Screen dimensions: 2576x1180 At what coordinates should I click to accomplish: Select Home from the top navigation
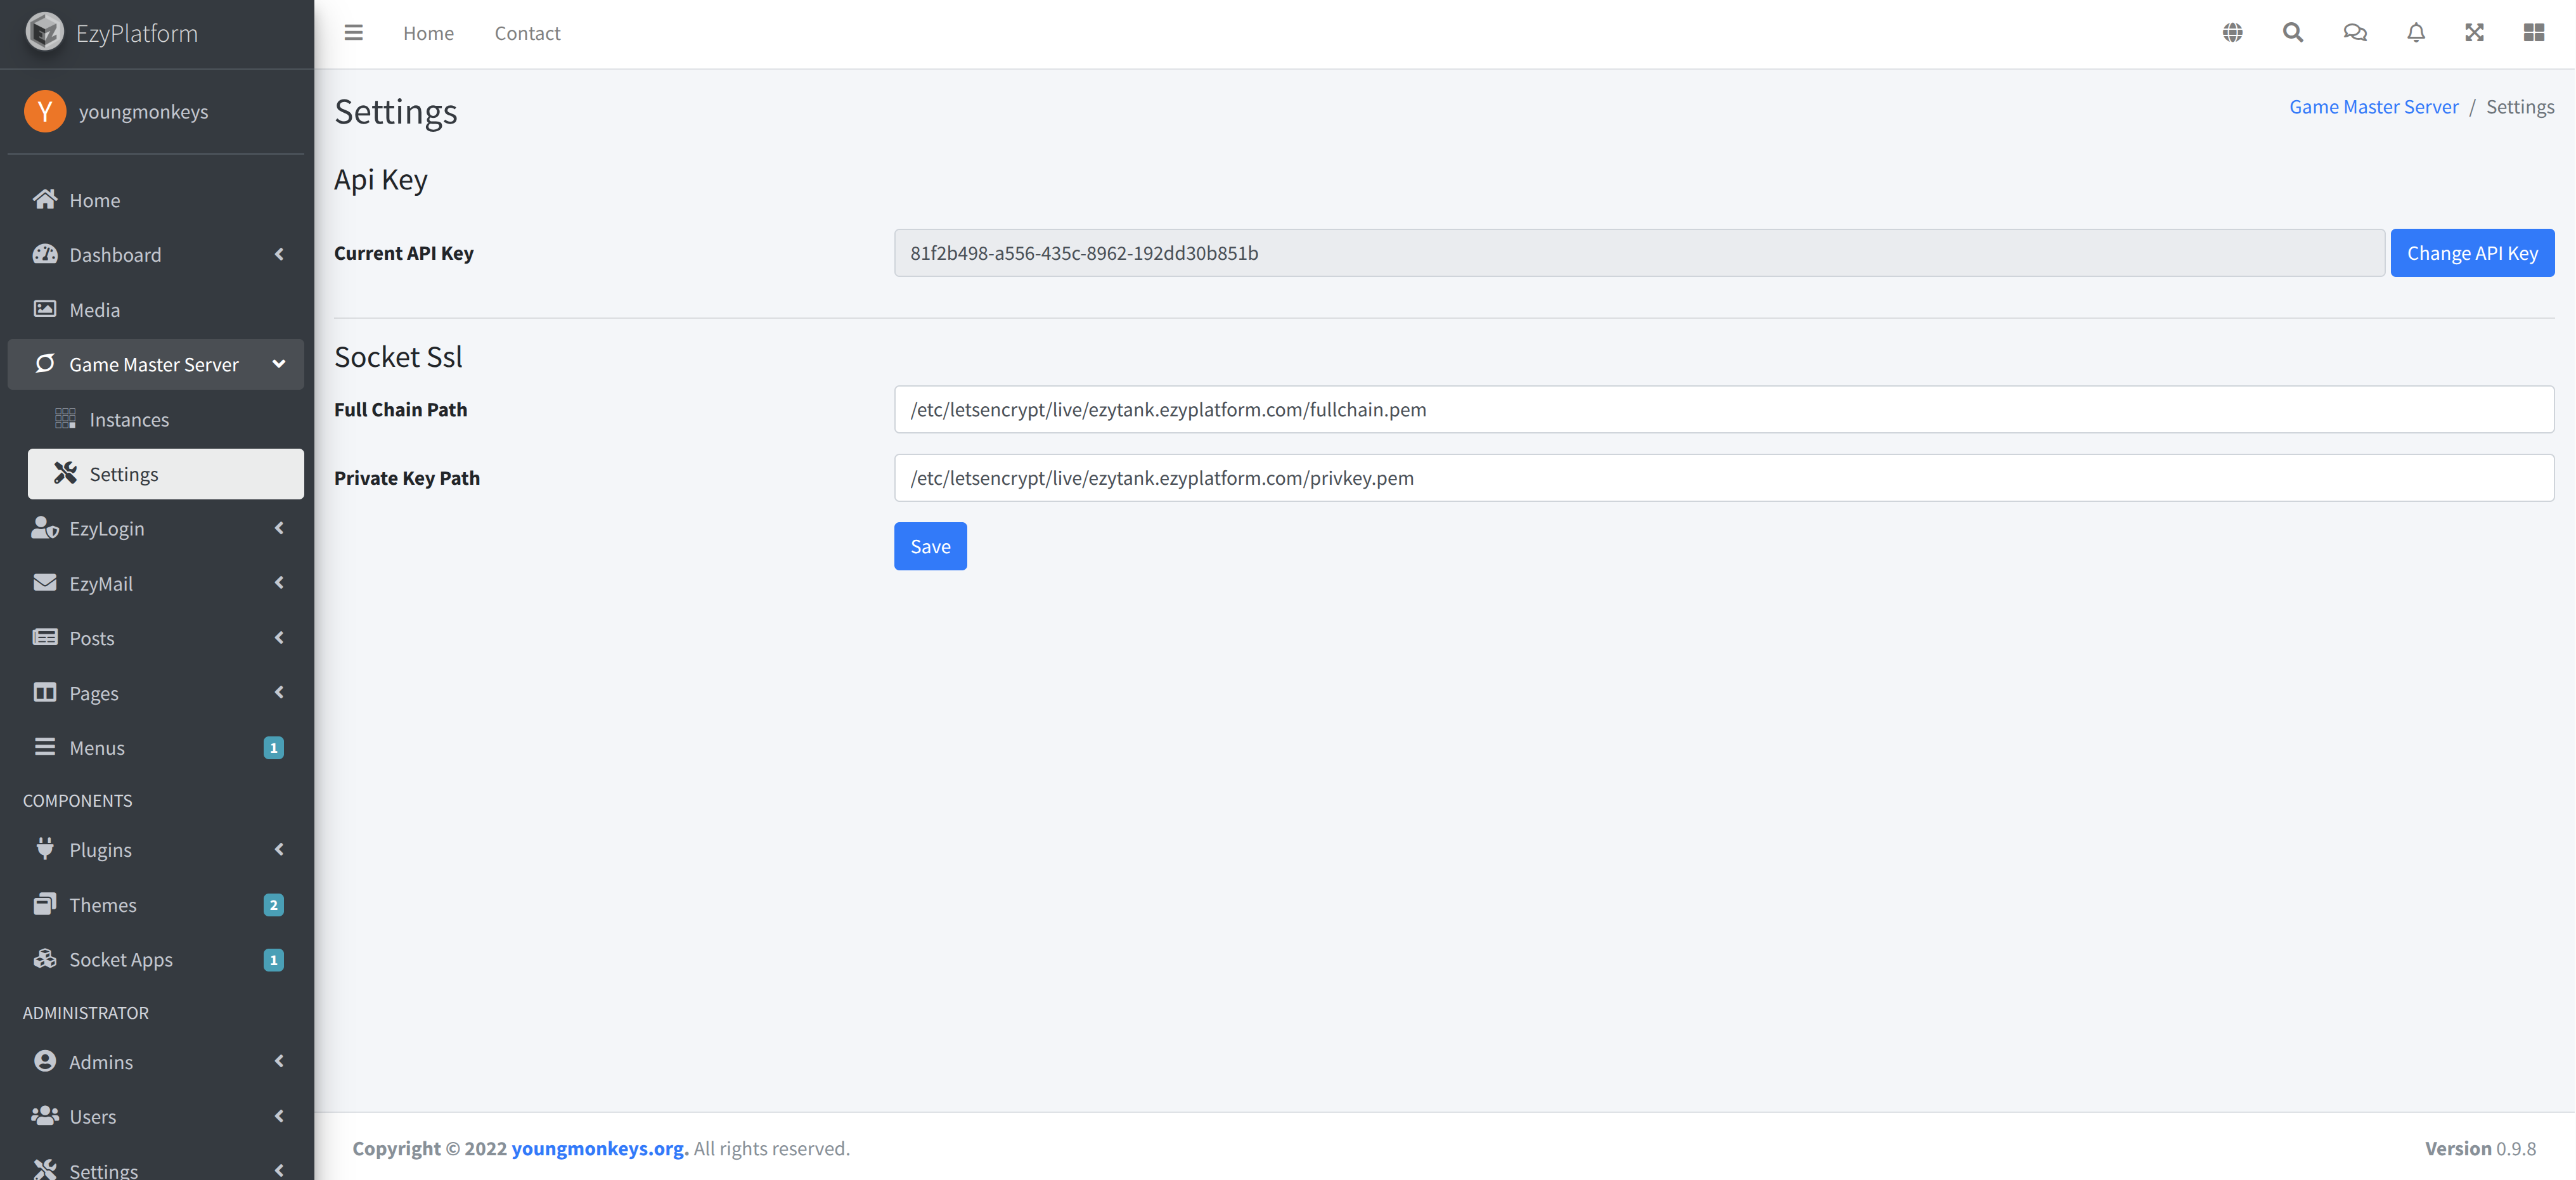428,32
